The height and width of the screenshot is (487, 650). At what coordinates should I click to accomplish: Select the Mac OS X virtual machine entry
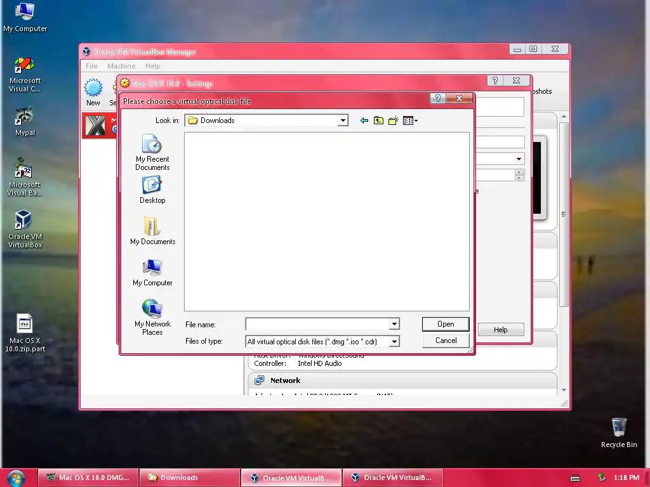click(100, 126)
